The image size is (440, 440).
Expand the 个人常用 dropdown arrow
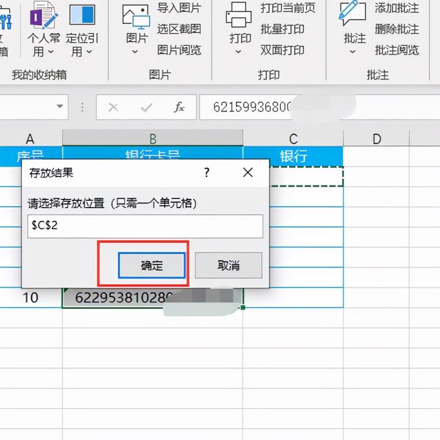click(x=51, y=51)
